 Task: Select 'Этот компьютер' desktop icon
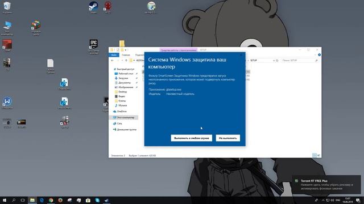[7, 28]
